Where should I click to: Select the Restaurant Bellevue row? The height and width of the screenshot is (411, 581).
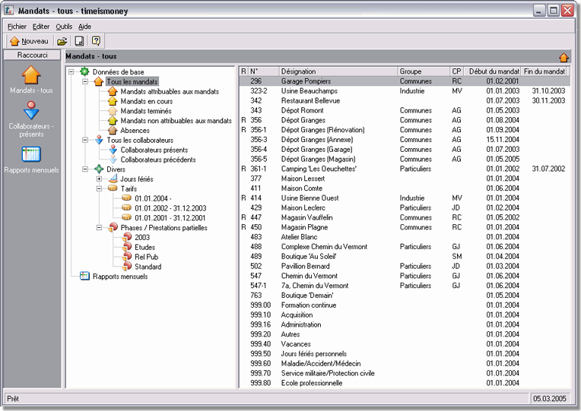(405, 100)
